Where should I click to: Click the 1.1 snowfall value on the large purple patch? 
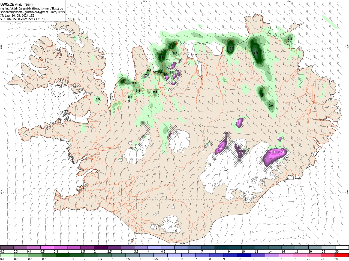tap(273, 152)
